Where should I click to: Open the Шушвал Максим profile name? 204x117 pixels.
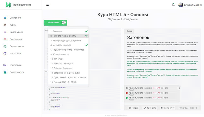pyautogui.click(x=193, y=5)
